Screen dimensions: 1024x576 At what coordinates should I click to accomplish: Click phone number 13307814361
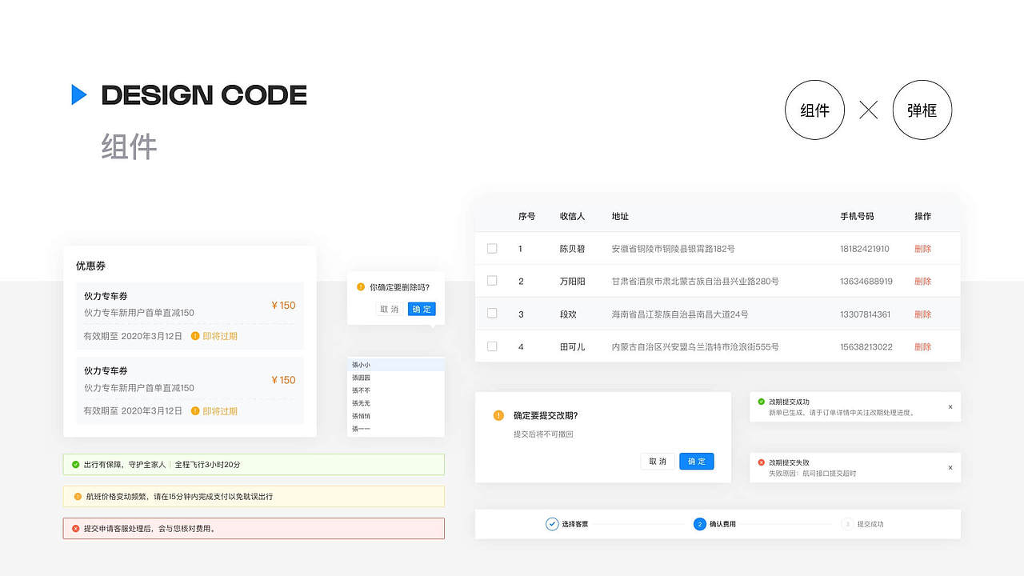[x=865, y=314]
